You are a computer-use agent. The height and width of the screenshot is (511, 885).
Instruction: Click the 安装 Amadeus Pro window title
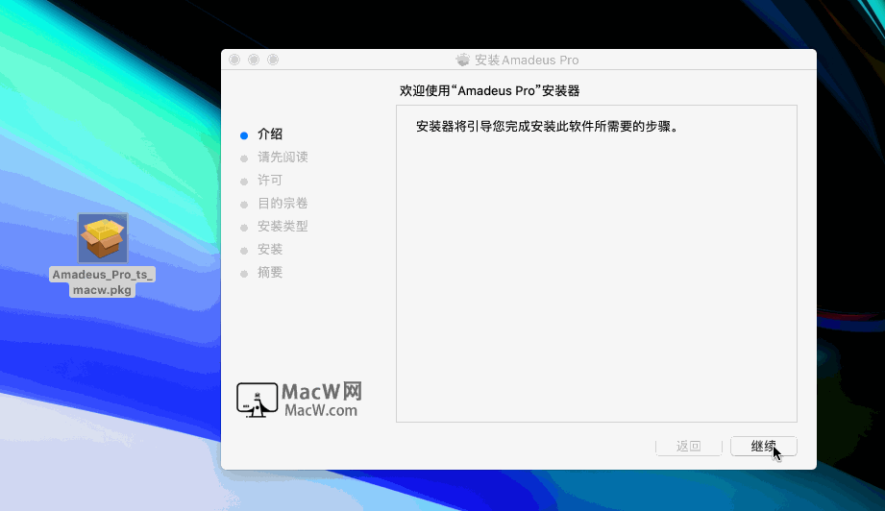pyautogui.click(x=527, y=60)
